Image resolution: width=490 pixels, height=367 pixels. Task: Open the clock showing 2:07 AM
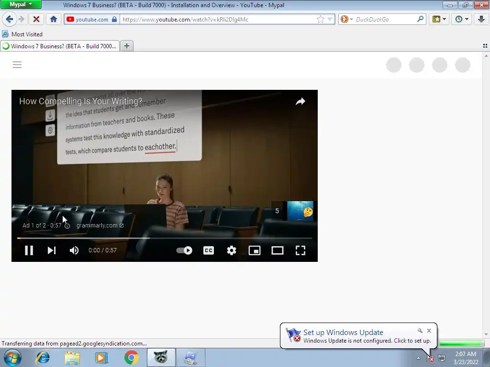(466, 358)
